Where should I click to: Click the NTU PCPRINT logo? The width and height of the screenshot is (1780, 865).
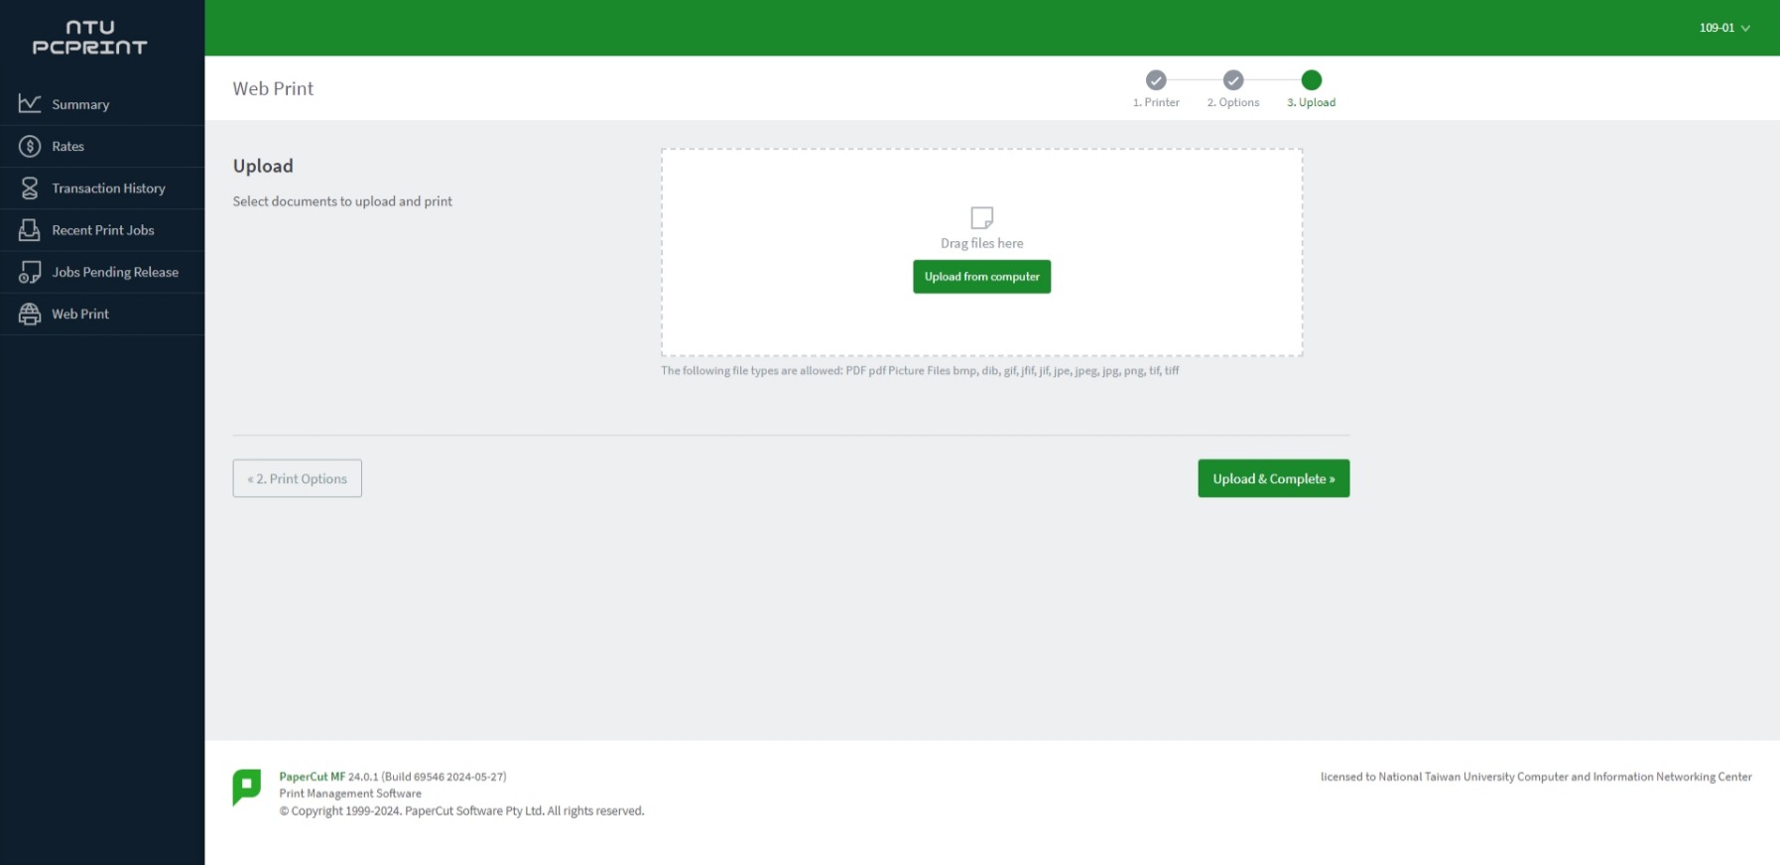(x=90, y=38)
